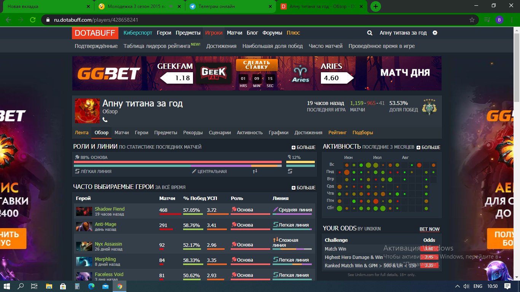
Task: Open the Графики profile tab
Action: 278,133
